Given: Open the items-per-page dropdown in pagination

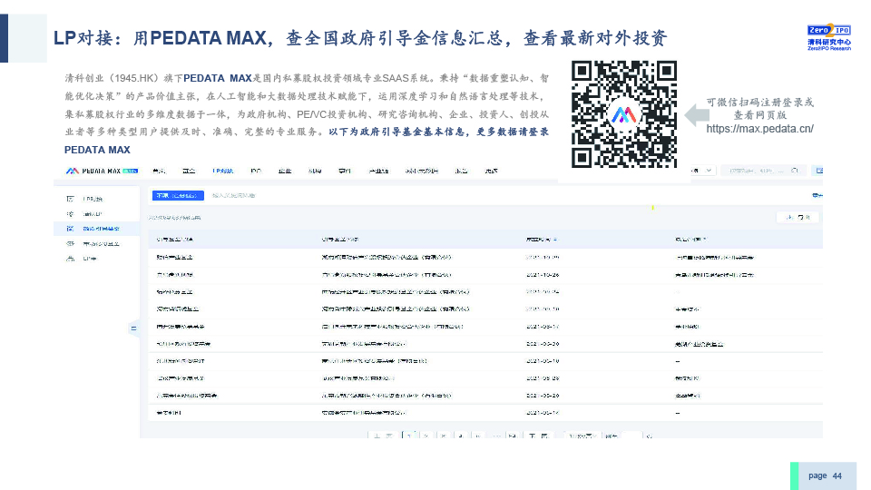Looking at the screenshot, I should [582, 436].
